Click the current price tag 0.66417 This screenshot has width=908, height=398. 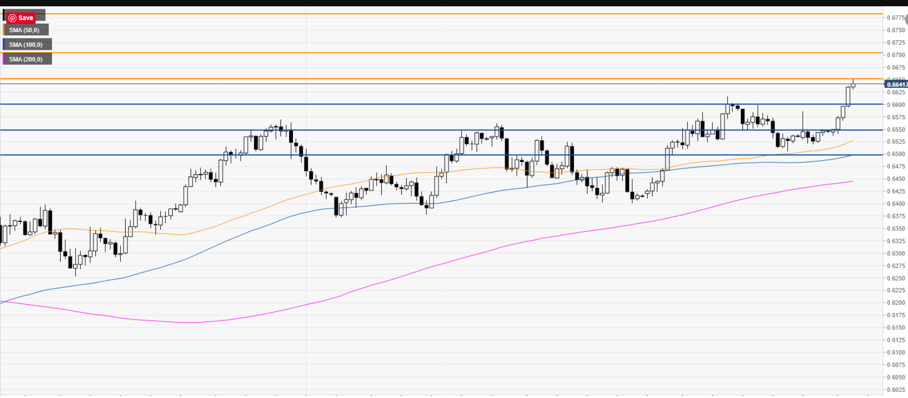[896, 85]
